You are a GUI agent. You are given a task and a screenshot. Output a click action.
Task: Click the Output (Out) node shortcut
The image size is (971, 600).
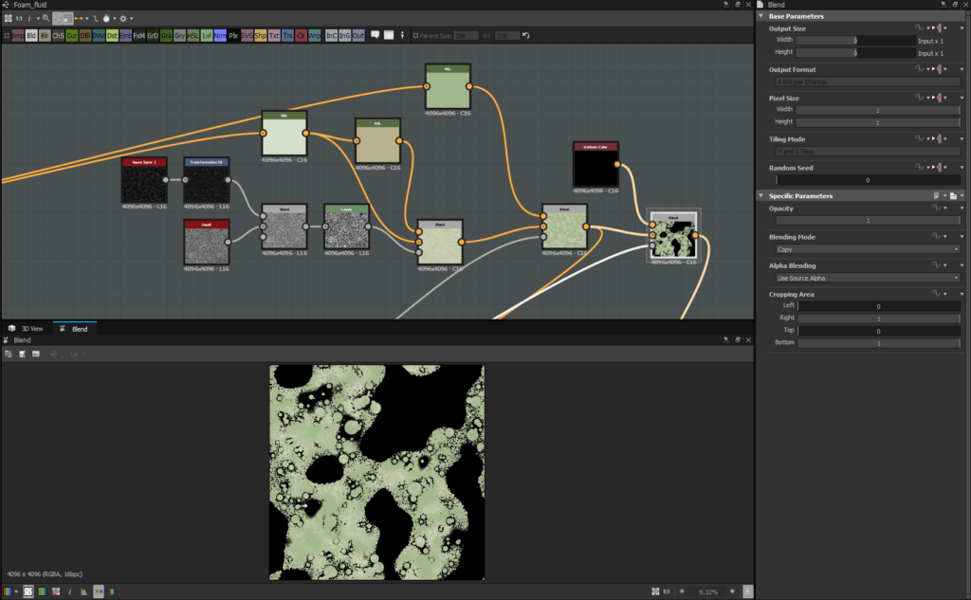(358, 36)
